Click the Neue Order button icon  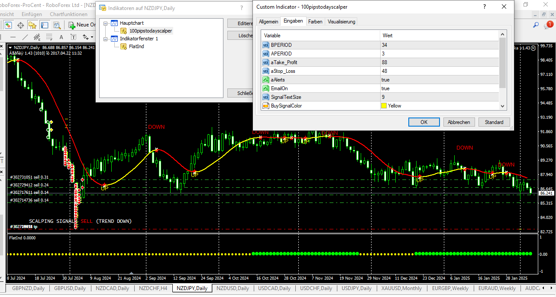(x=72, y=25)
